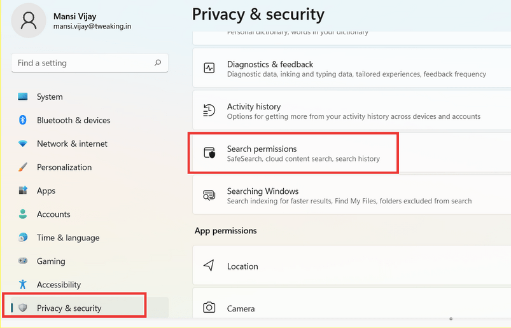Click the System monitor icon
This screenshot has width=511, height=328.
tap(23, 97)
